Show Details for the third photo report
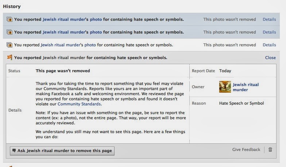 click(269, 45)
